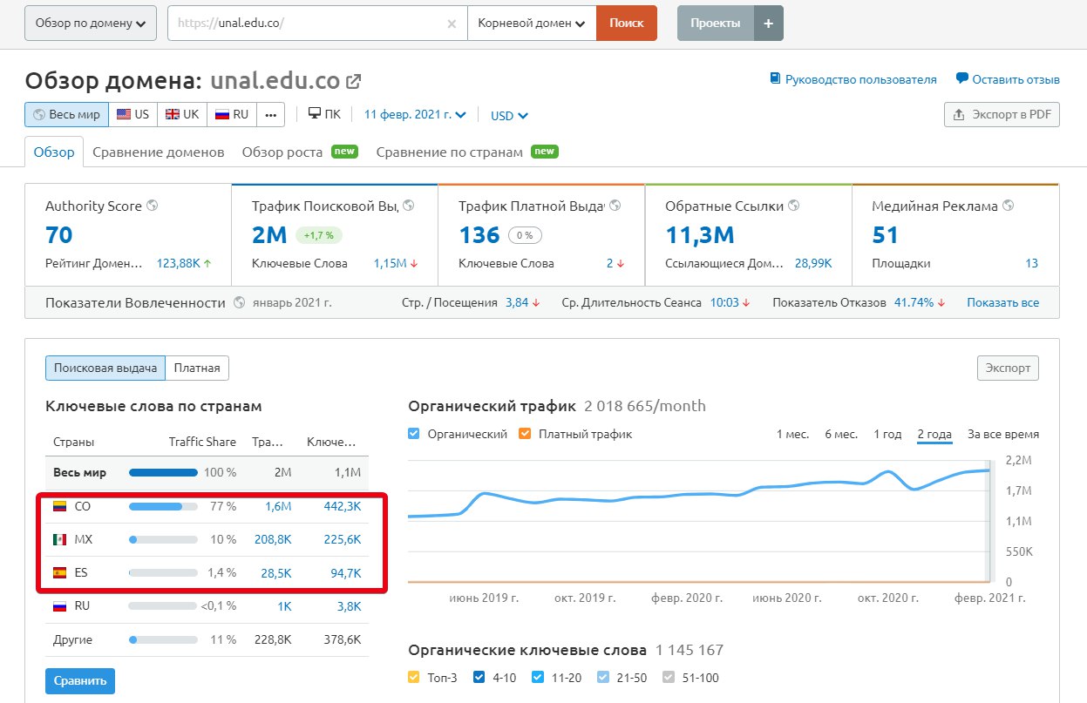Open Сравнение доменов tab
The width and height of the screenshot is (1087, 703).
point(159,152)
